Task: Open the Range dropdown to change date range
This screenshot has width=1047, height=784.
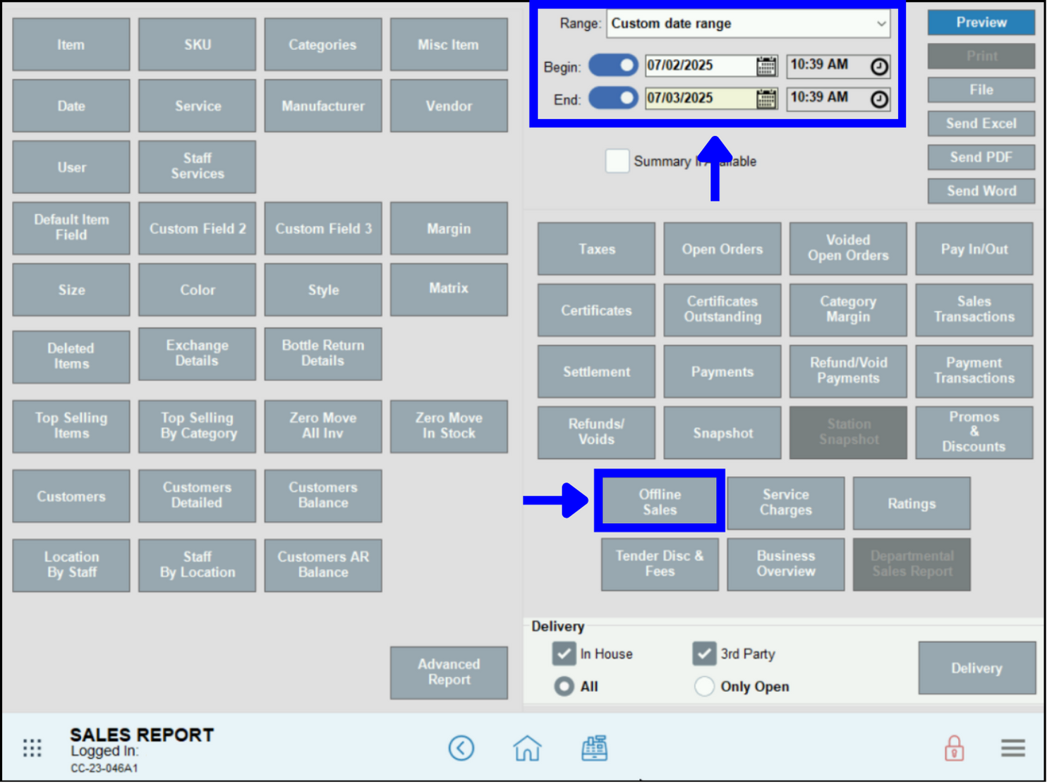Action: pos(748,23)
